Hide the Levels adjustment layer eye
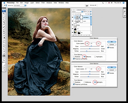Viewport: 128px width, 103px height. coord(73,21)
